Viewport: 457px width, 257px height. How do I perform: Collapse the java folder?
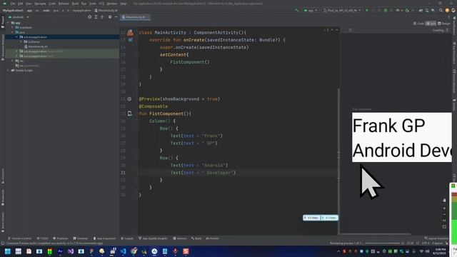tap(13, 32)
